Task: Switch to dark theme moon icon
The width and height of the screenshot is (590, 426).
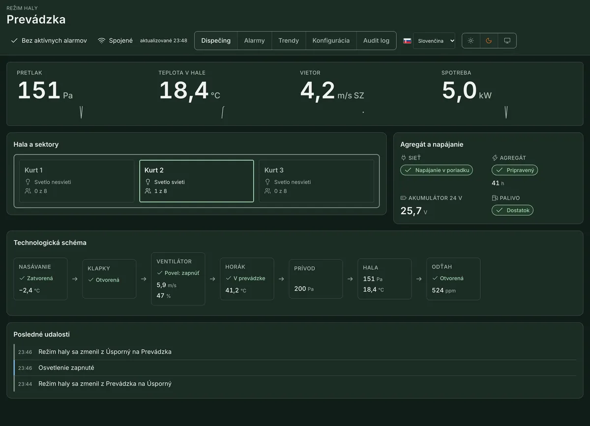Action: pos(489,41)
